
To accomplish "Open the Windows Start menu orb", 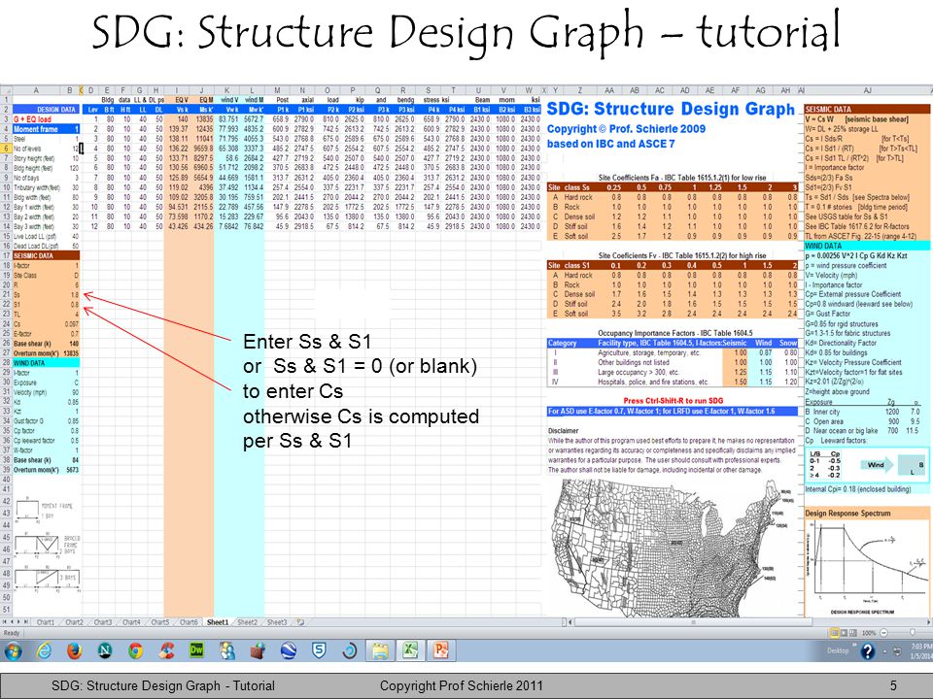I will tap(12, 650).
